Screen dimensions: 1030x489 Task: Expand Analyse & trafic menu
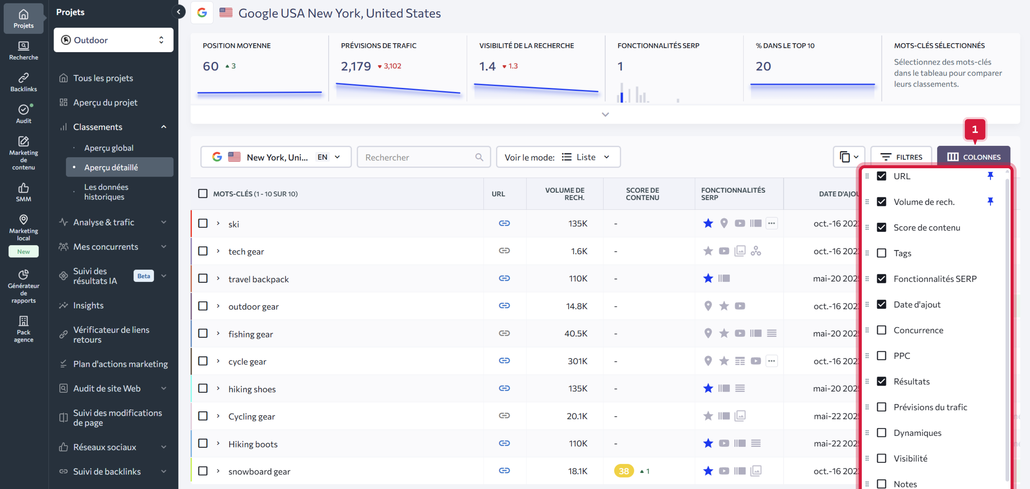coord(164,222)
